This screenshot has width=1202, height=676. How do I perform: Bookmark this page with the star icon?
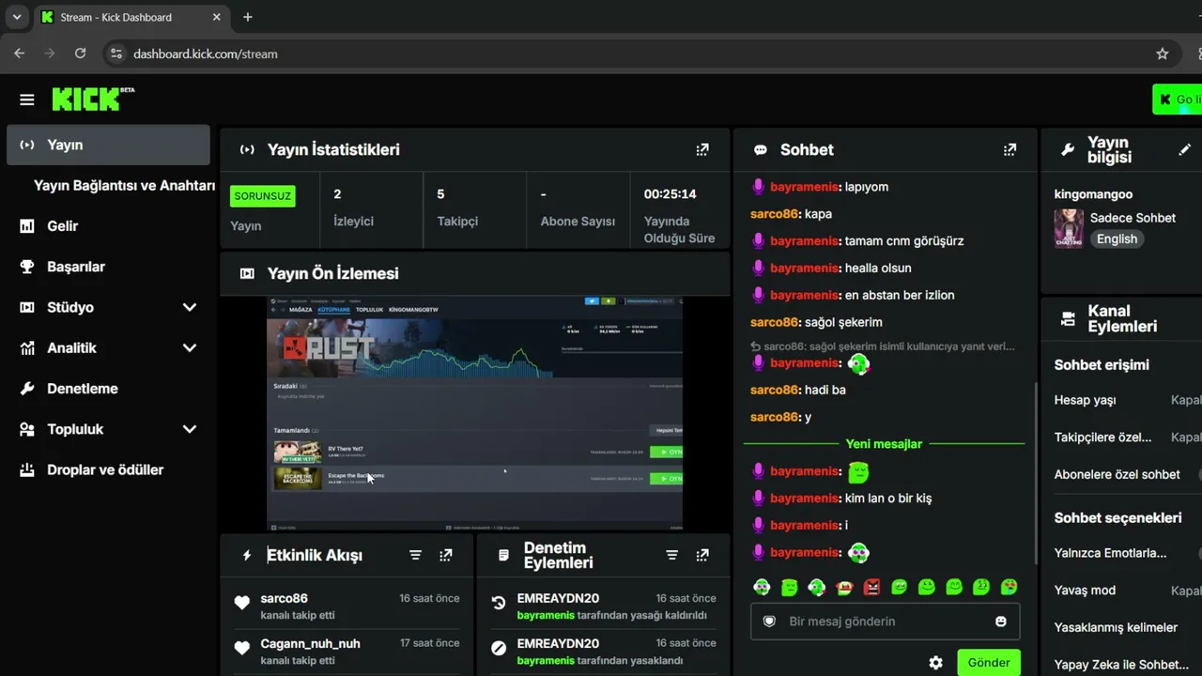(1163, 54)
